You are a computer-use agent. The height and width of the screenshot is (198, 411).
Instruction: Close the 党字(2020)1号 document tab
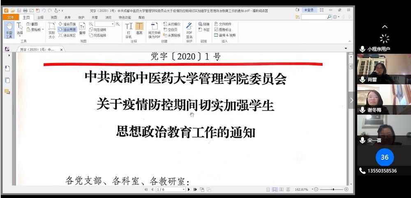[61, 50]
